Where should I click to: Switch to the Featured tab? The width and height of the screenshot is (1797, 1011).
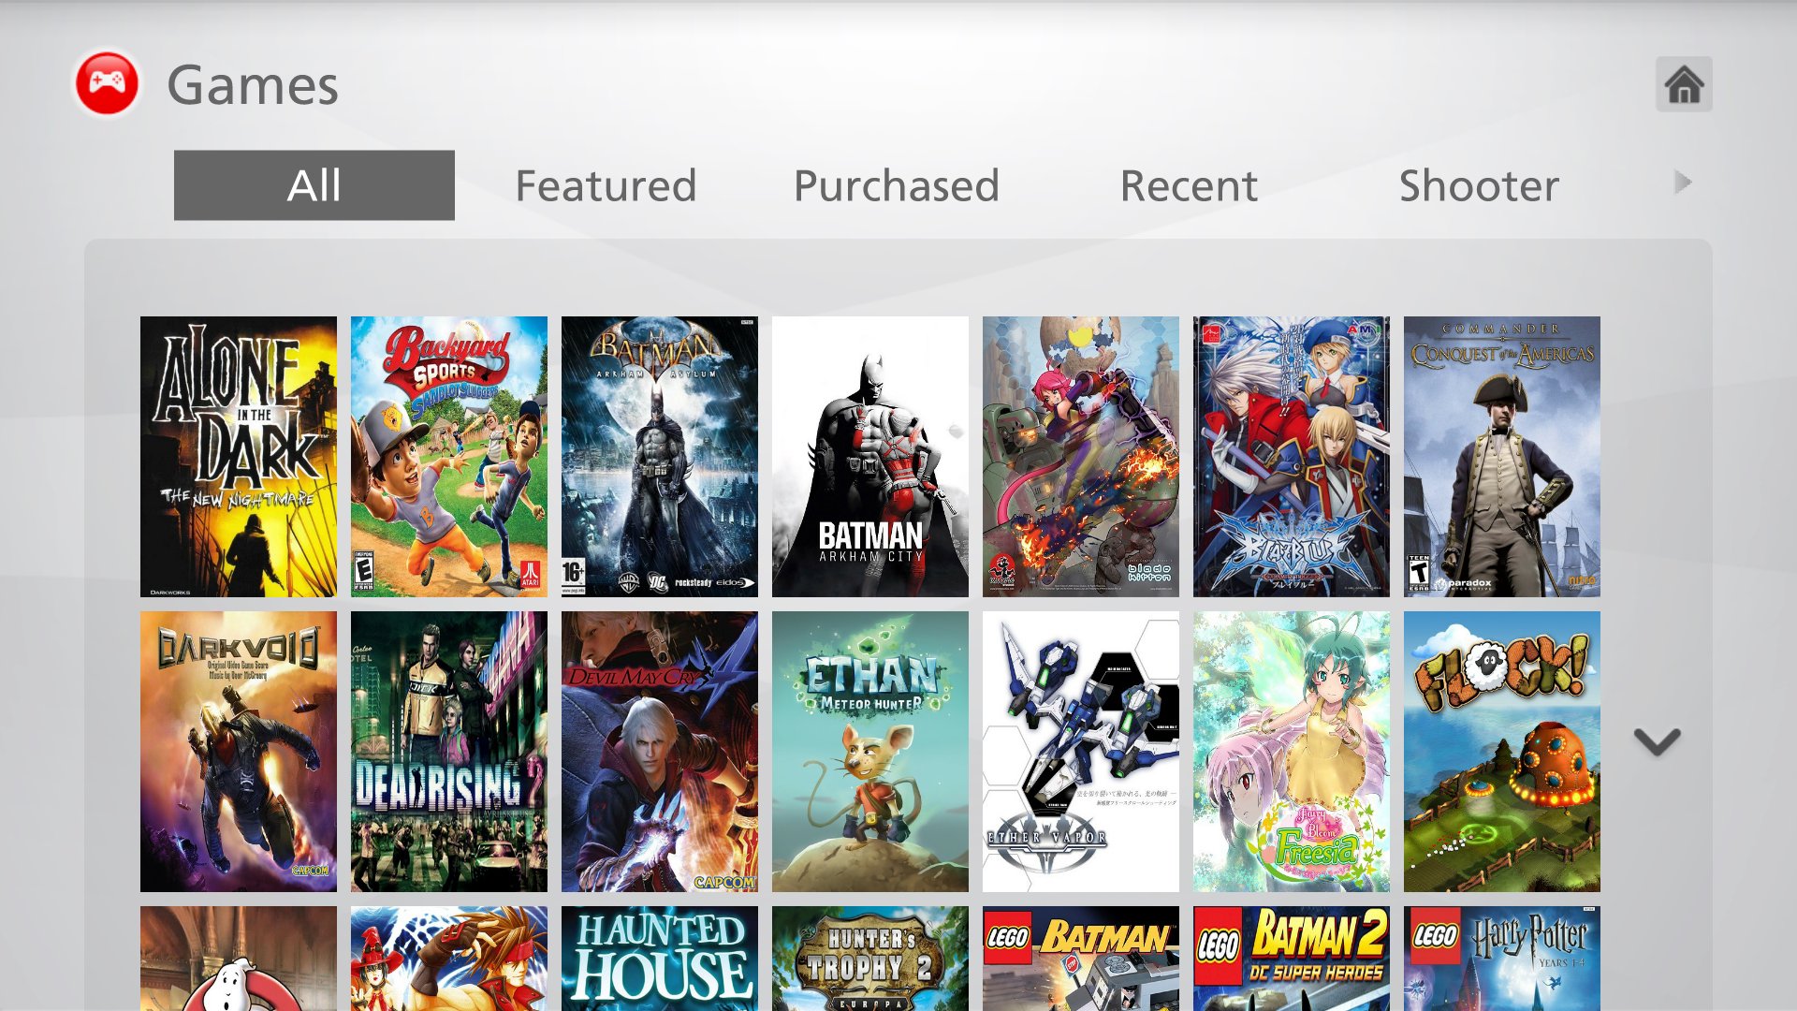click(606, 185)
